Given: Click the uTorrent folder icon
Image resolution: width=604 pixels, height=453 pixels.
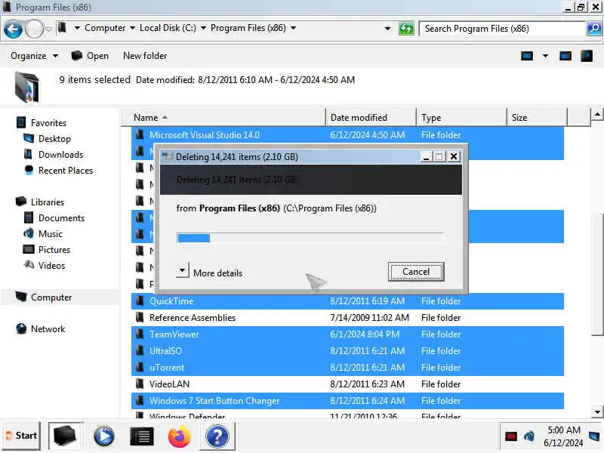Looking at the screenshot, I should [x=140, y=368].
